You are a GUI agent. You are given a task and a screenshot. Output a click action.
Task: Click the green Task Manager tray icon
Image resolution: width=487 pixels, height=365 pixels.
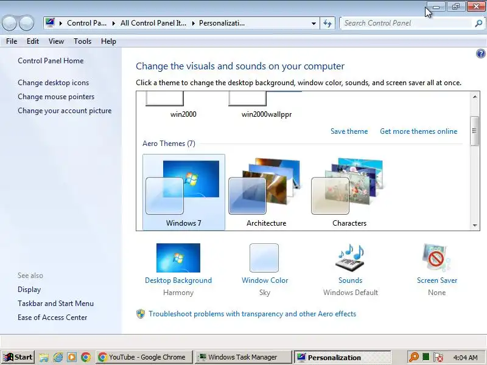pyautogui.click(x=426, y=357)
